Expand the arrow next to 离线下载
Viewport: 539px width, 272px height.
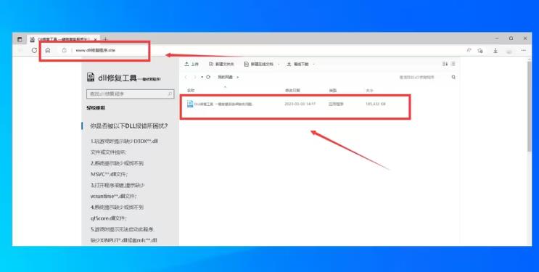tap(313, 64)
